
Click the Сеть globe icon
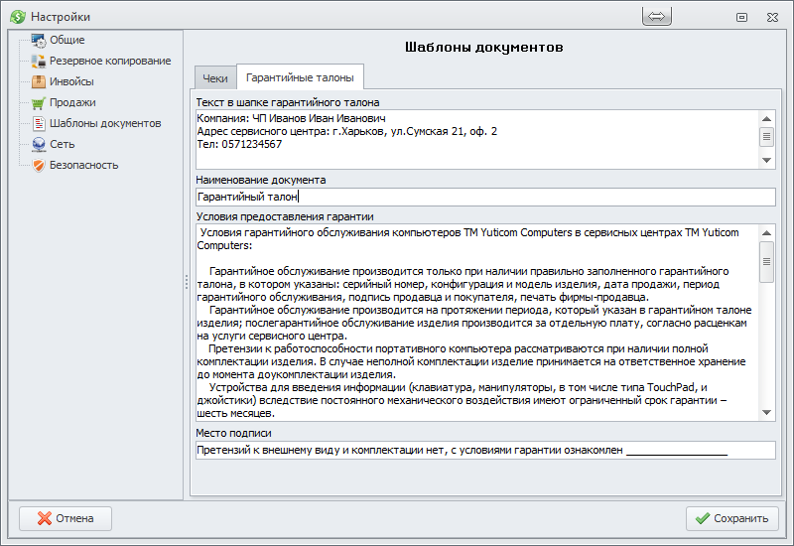pyautogui.click(x=39, y=145)
